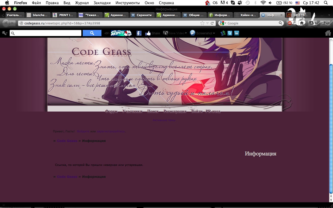Switch to the 'PRINT I...' tab

tap(64, 15)
